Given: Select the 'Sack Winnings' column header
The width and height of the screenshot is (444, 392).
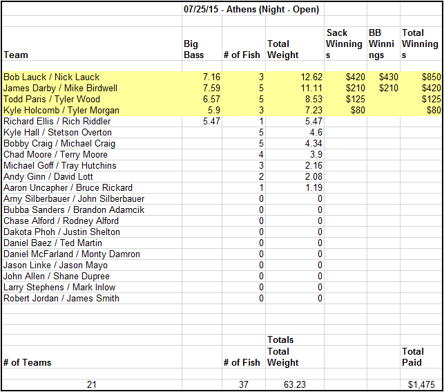Looking at the screenshot, I should pos(344,44).
